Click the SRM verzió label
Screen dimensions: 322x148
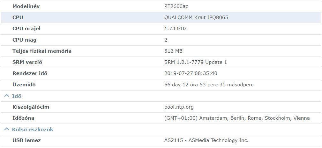(x=27, y=62)
